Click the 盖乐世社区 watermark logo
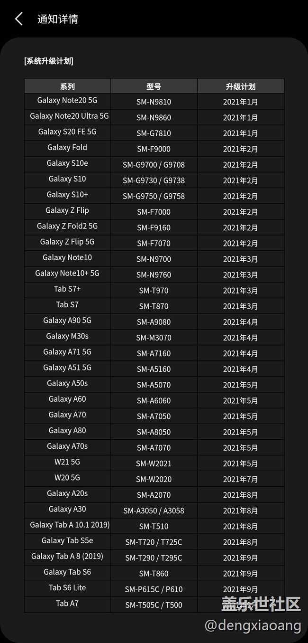The width and height of the screenshot is (308, 643). coord(261,604)
